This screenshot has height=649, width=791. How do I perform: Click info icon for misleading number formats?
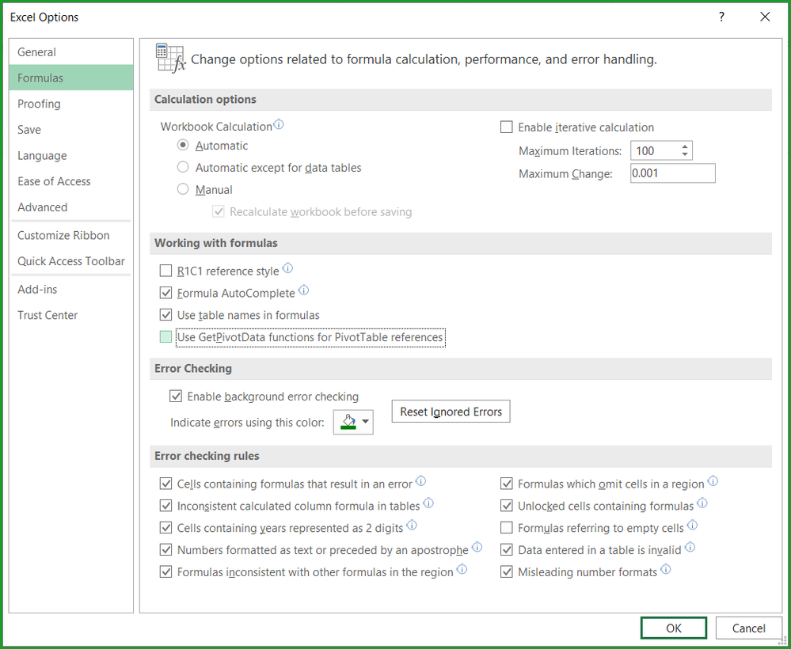[x=666, y=569]
